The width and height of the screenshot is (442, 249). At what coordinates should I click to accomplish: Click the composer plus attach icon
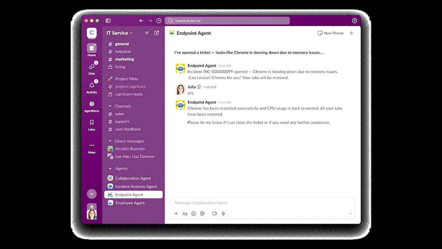[x=176, y=214]
